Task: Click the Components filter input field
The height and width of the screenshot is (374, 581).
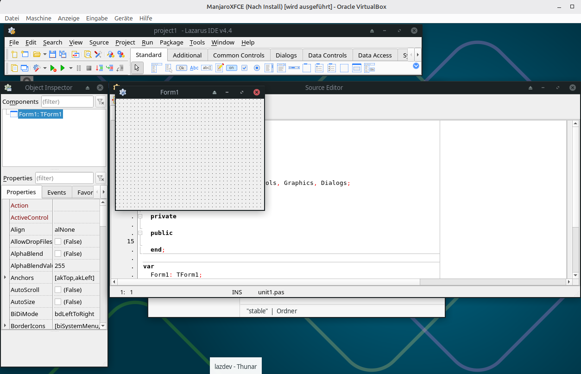Action: pos(67,101)
